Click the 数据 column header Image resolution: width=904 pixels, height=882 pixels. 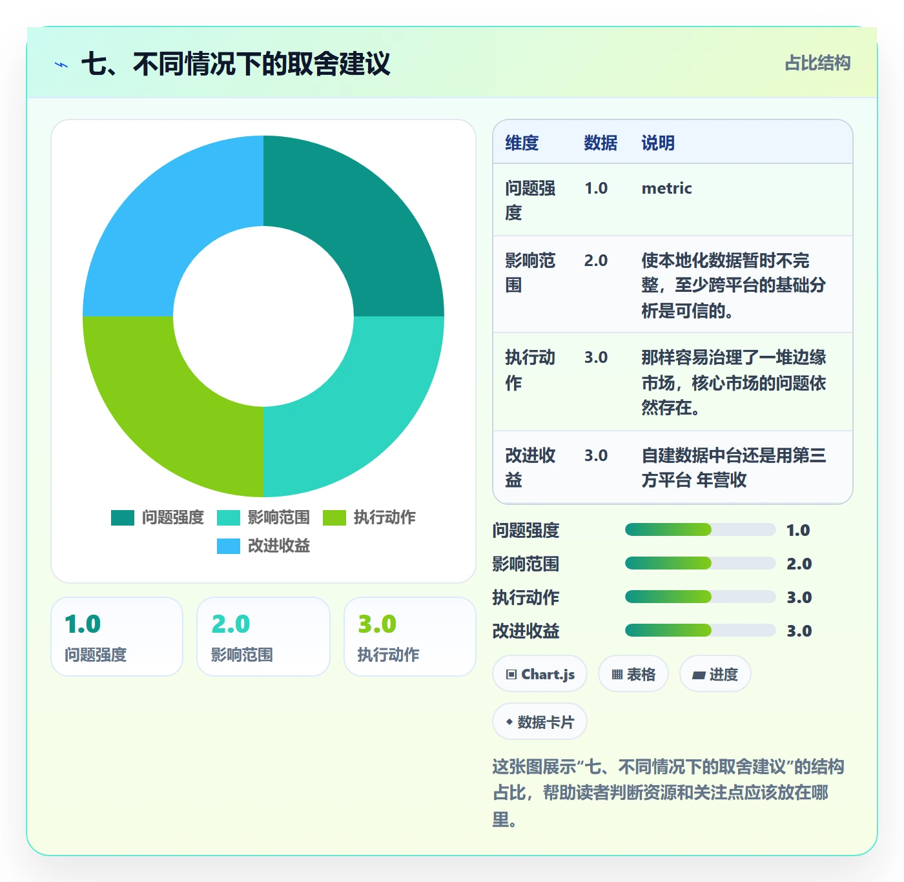[x=601, y=143]
